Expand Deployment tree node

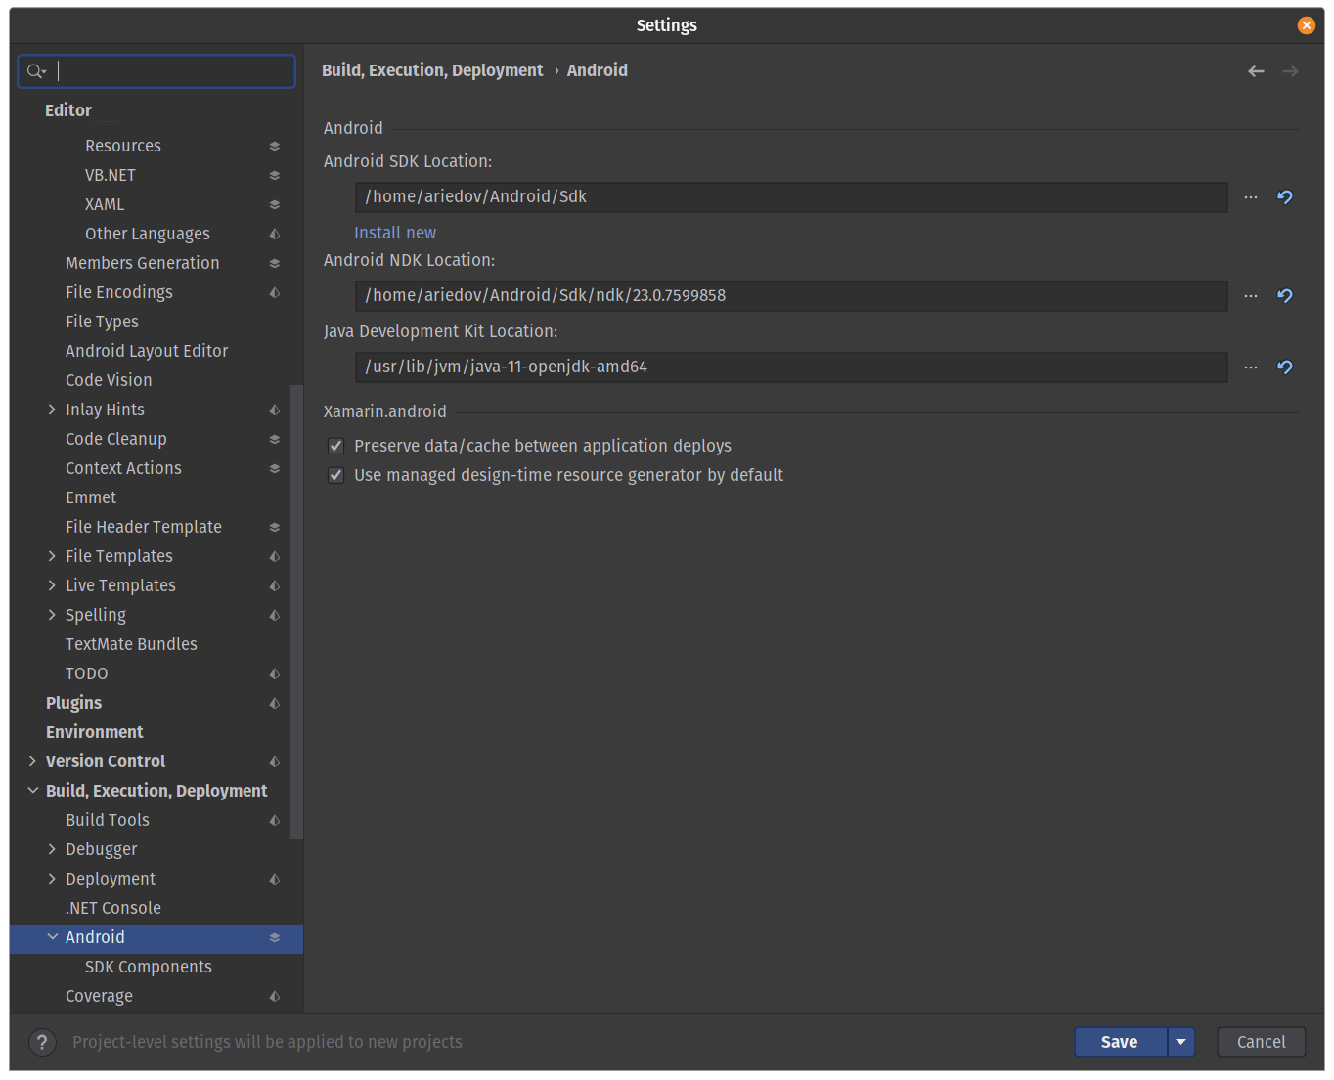(x=52, y=879)
